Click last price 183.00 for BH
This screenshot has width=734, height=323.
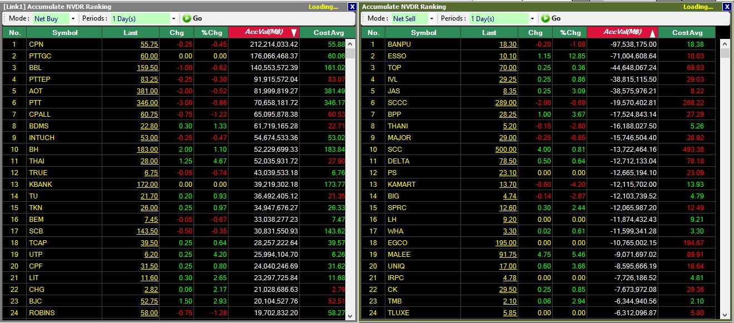coord(147,149)
